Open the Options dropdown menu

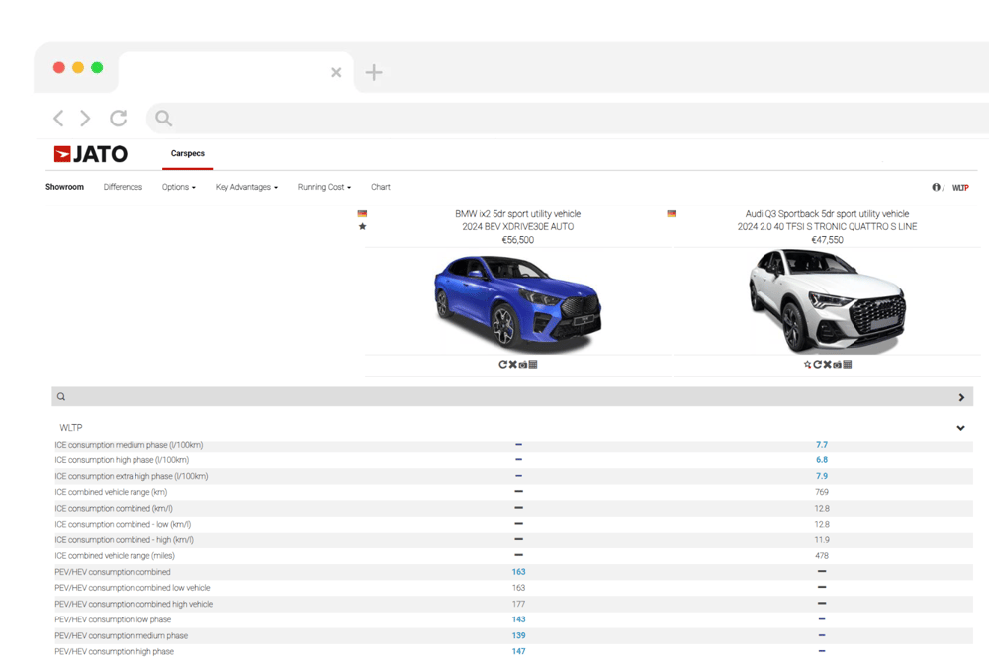click(178, 187)
